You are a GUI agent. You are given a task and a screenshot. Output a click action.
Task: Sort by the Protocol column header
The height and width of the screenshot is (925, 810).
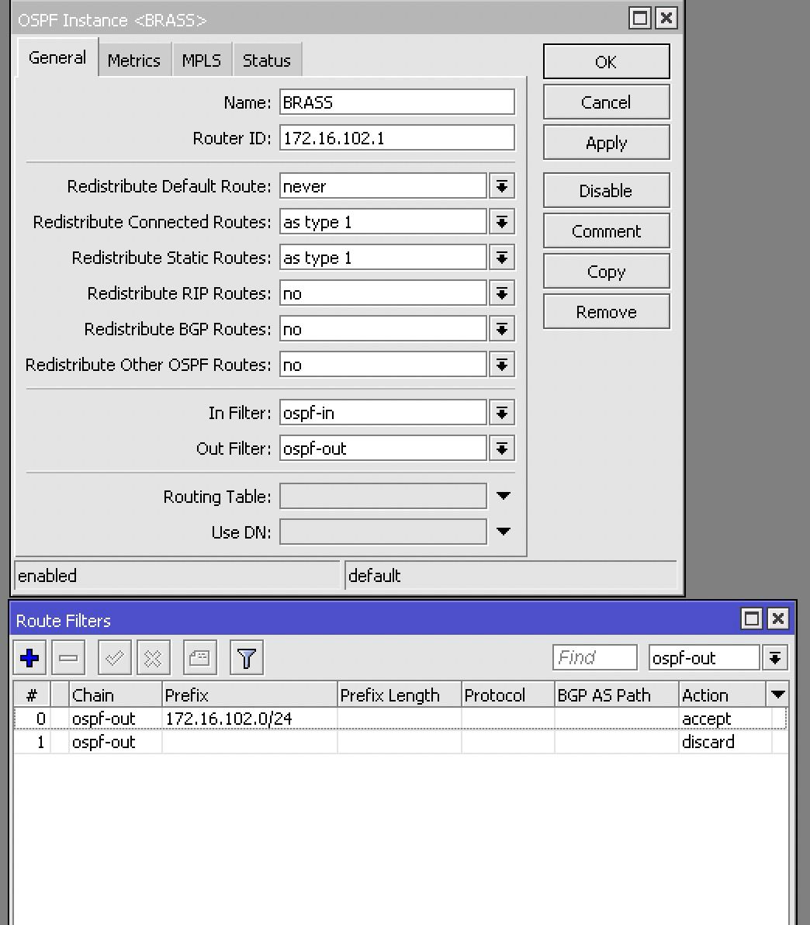508,695
